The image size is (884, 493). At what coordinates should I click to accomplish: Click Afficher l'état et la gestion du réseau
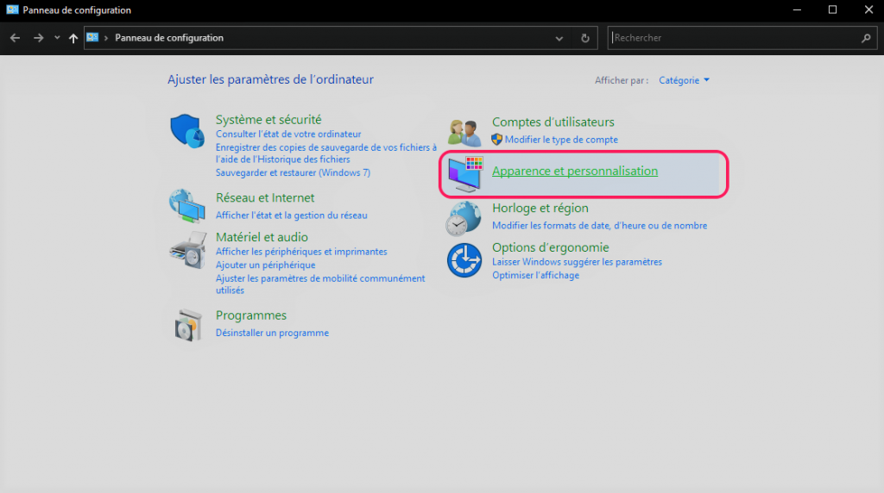point(292,215)
